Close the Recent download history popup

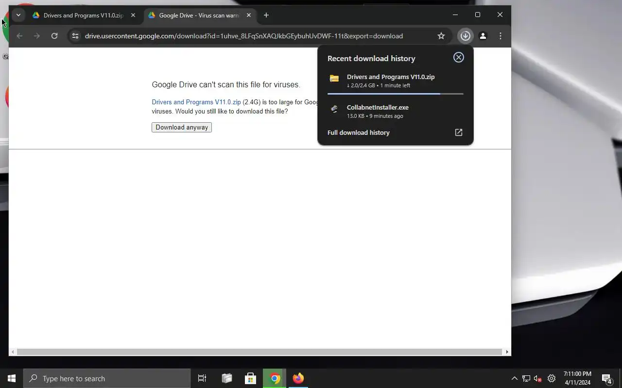459,57
